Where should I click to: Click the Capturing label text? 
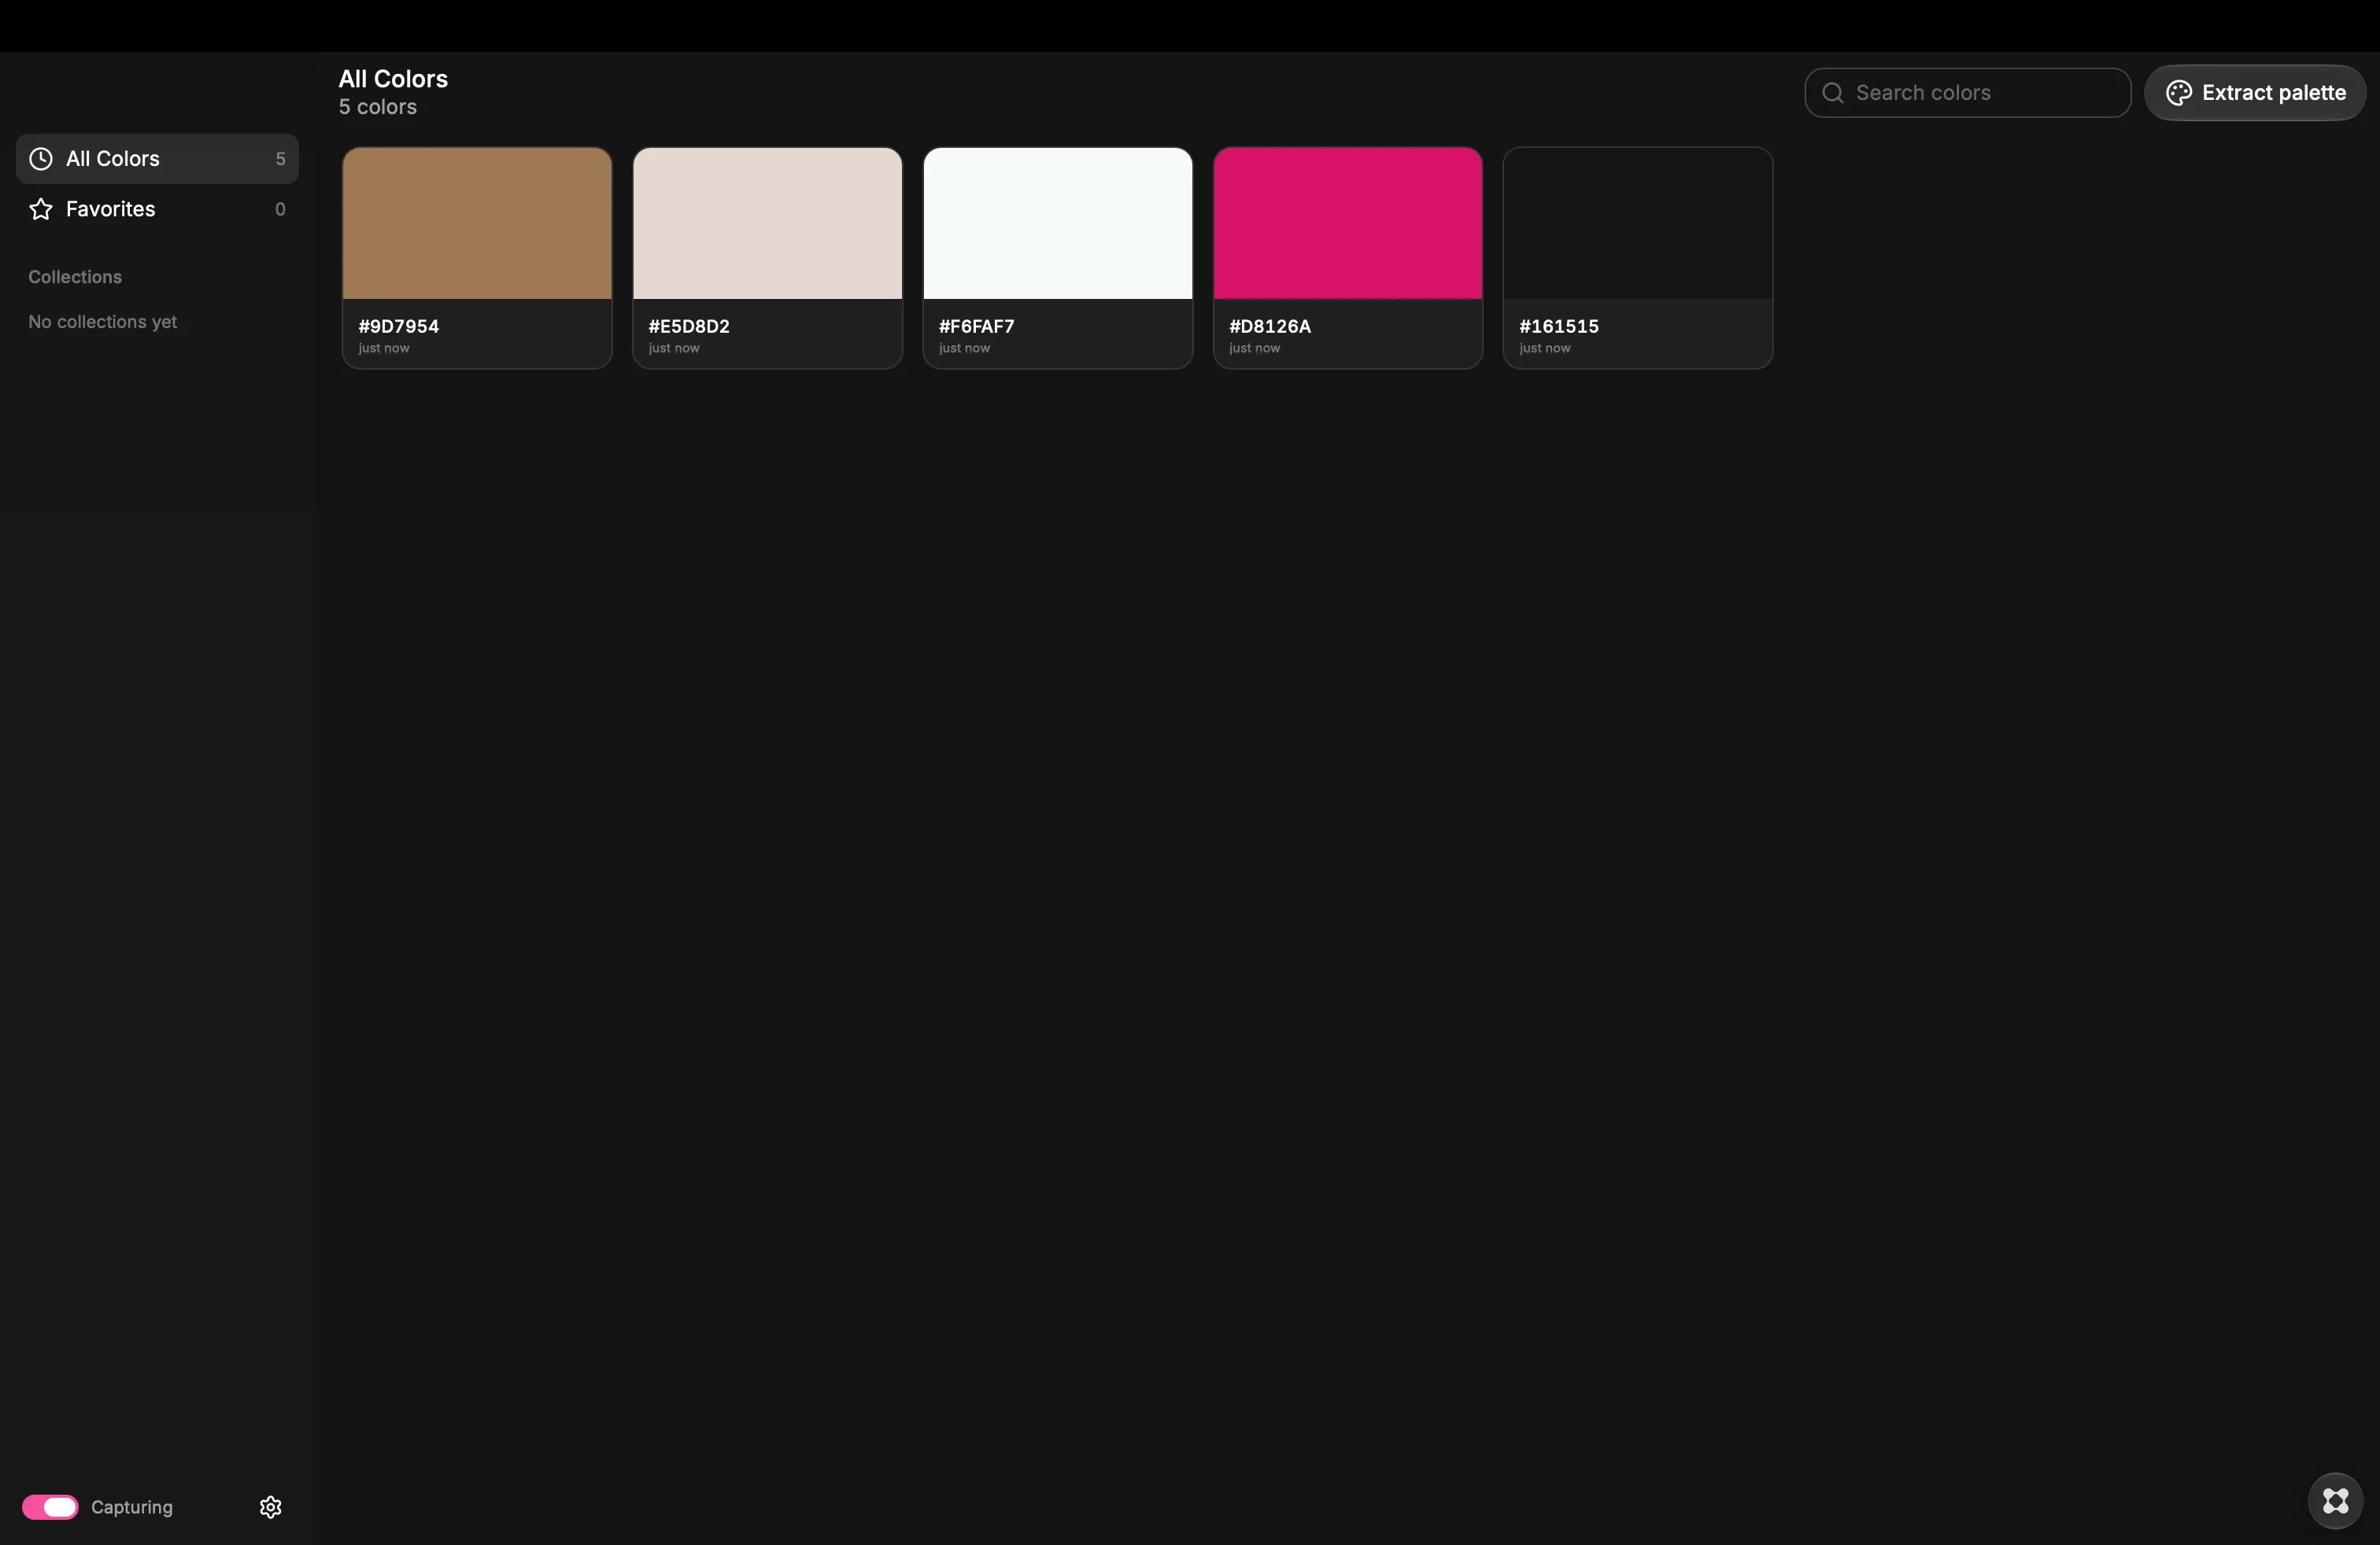pos(132,1507)
